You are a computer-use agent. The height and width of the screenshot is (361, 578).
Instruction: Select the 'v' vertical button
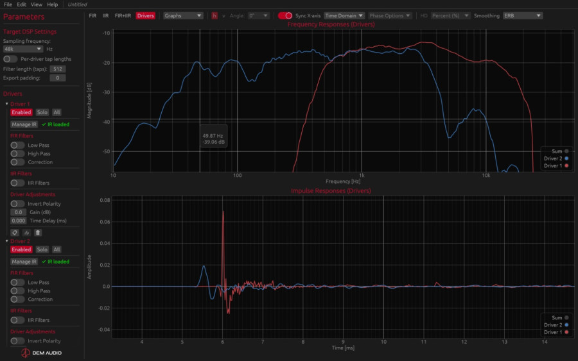(x=223, y=16)
